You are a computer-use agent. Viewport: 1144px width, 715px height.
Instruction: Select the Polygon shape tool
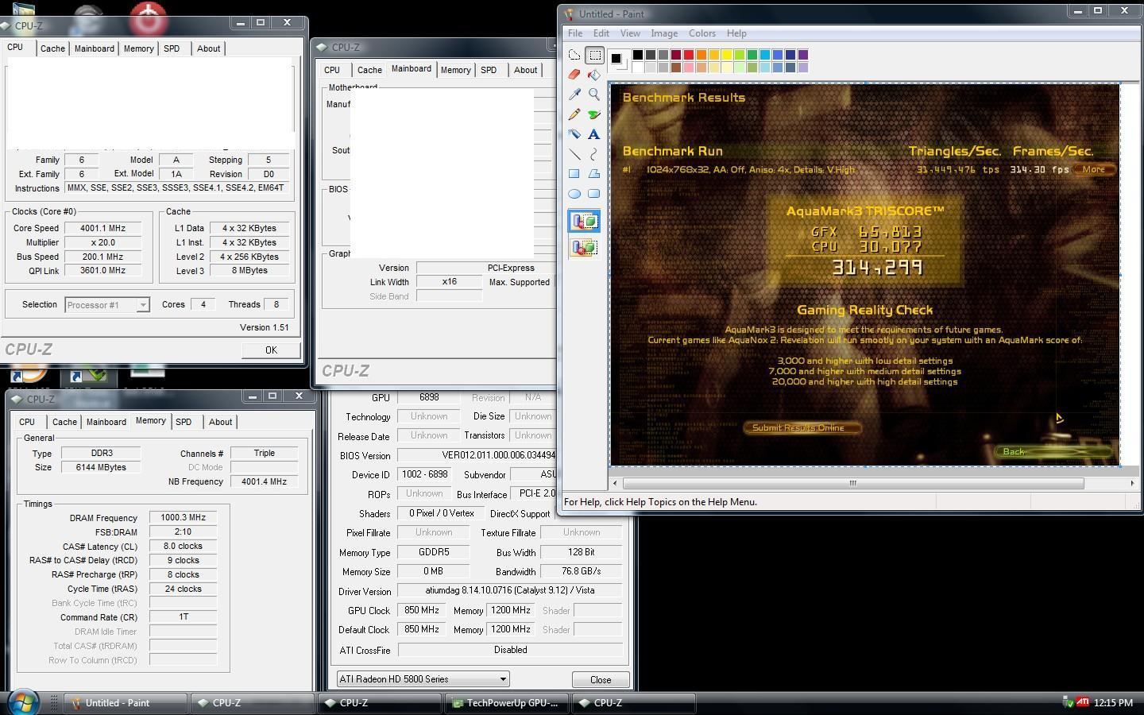tap(594, 174)
